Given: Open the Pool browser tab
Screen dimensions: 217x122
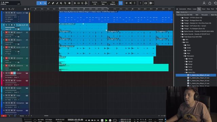Looking at the screenshot, I should click(213, 9).
